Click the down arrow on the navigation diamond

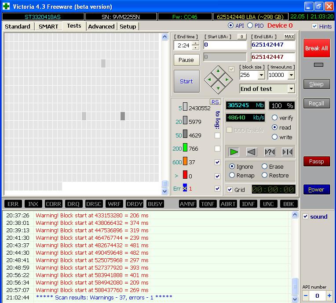pyautogui.click(x=218, y=88)
